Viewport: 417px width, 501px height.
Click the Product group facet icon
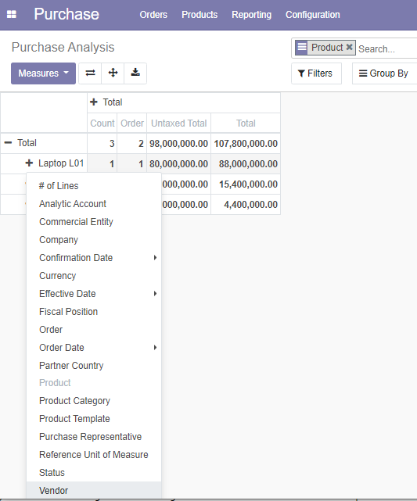(301, 48)
